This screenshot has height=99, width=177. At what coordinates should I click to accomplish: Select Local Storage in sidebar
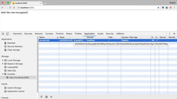tap(14, 60)
